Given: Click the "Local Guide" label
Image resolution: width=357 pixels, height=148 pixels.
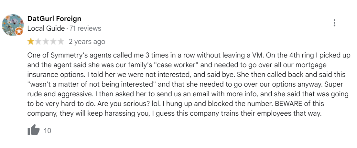Looking at the screenshot, I should (x=46, y=28).
